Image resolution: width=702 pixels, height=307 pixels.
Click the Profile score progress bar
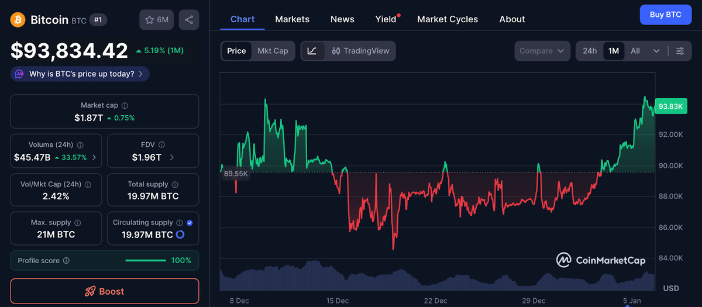tap(146, 260)
